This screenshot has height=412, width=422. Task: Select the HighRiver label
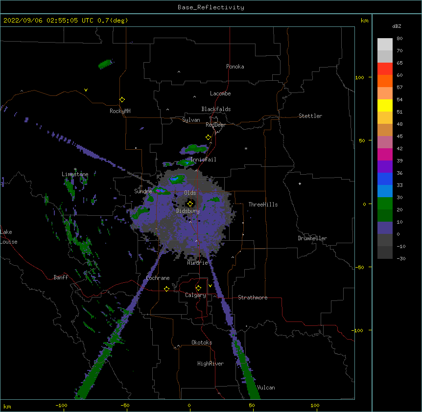click(211, 364)
